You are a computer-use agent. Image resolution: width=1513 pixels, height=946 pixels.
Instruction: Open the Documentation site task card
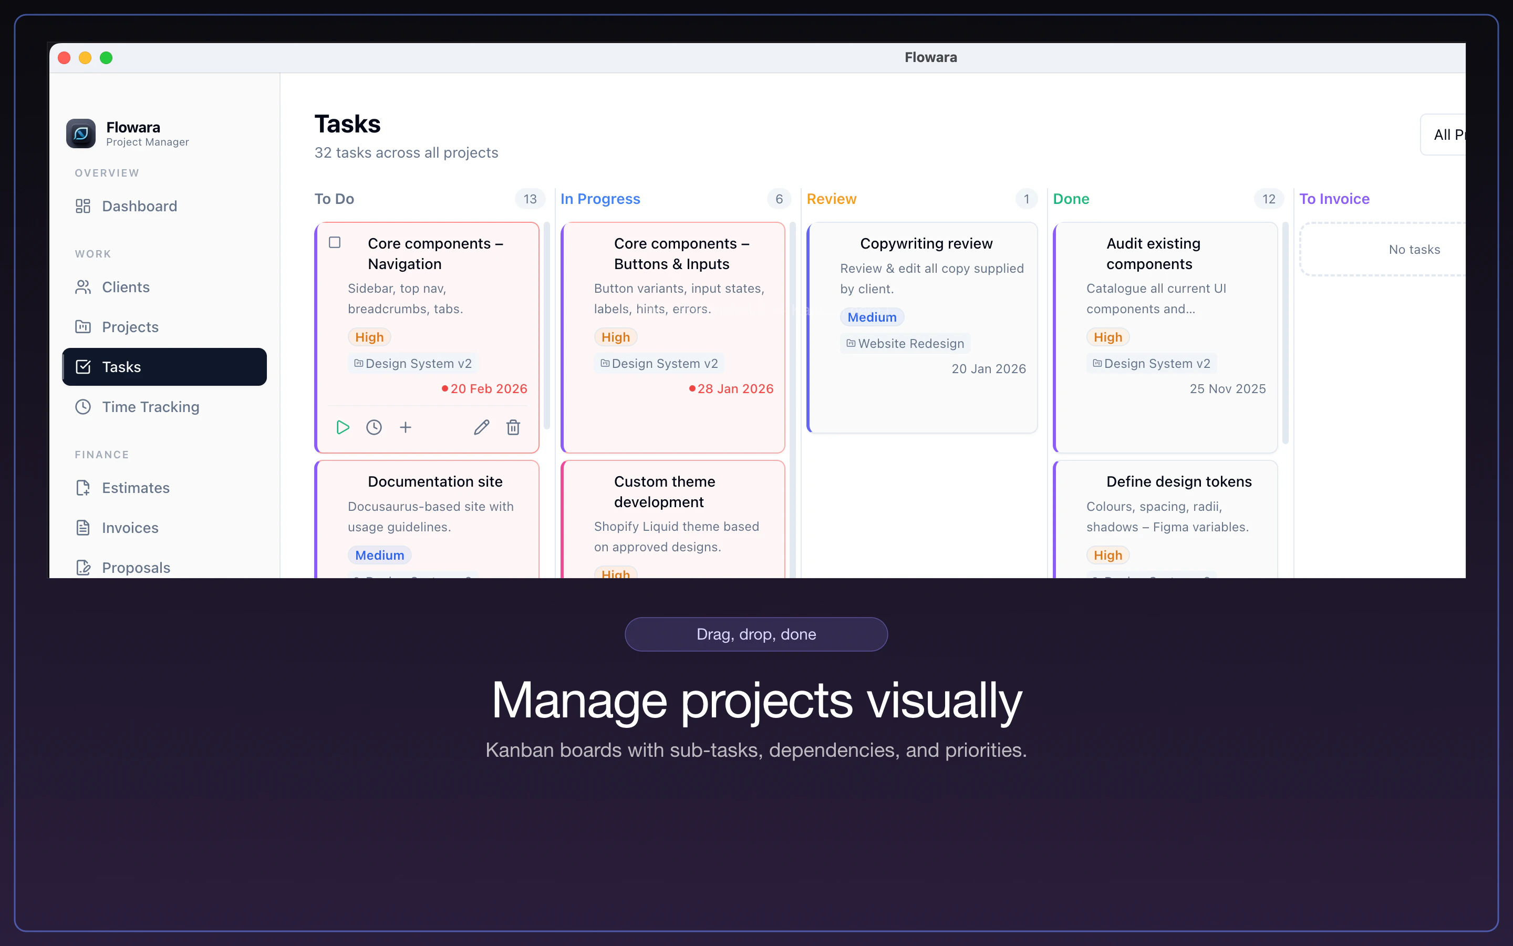[427, 519]
